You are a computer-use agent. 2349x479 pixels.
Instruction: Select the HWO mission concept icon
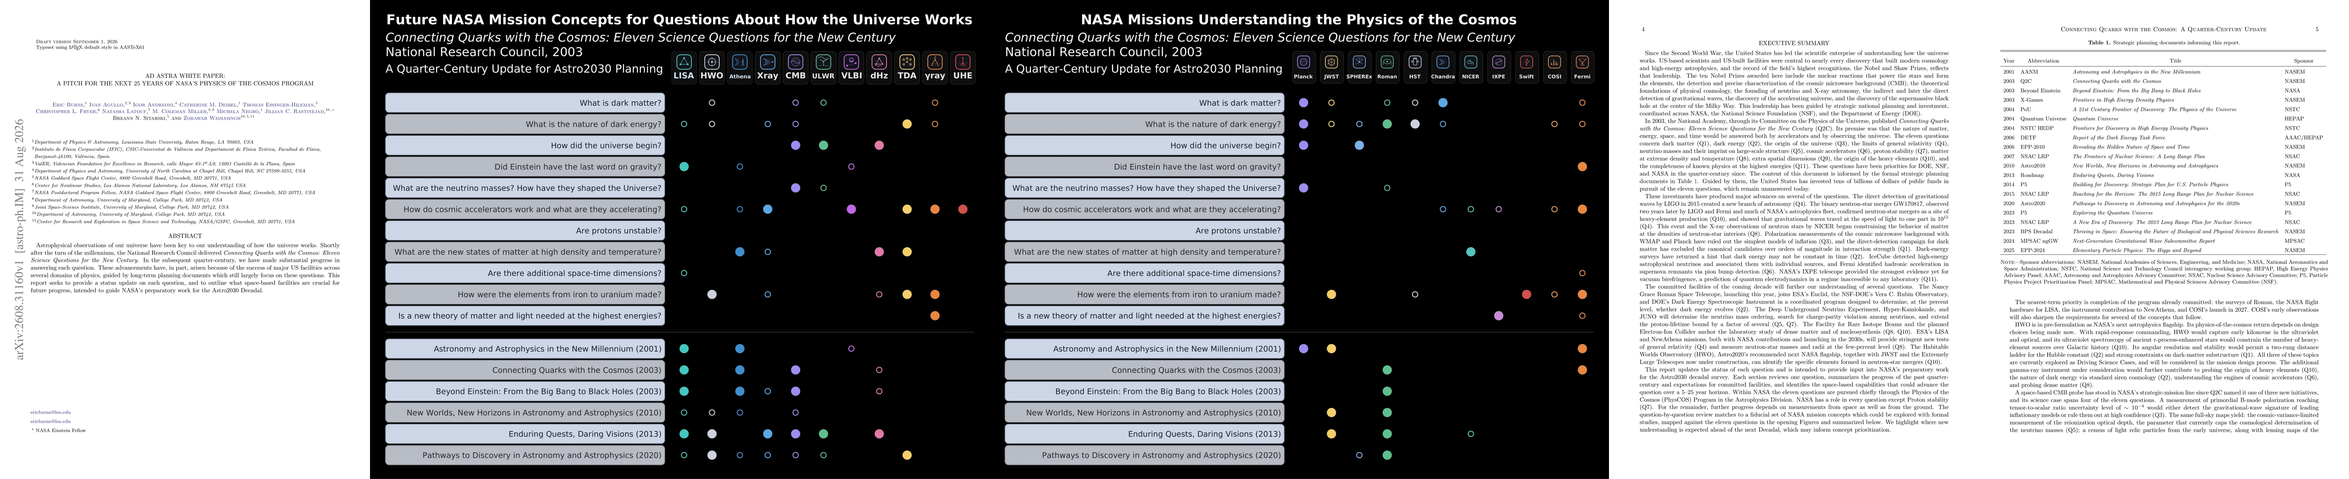(x=712, y=62)
